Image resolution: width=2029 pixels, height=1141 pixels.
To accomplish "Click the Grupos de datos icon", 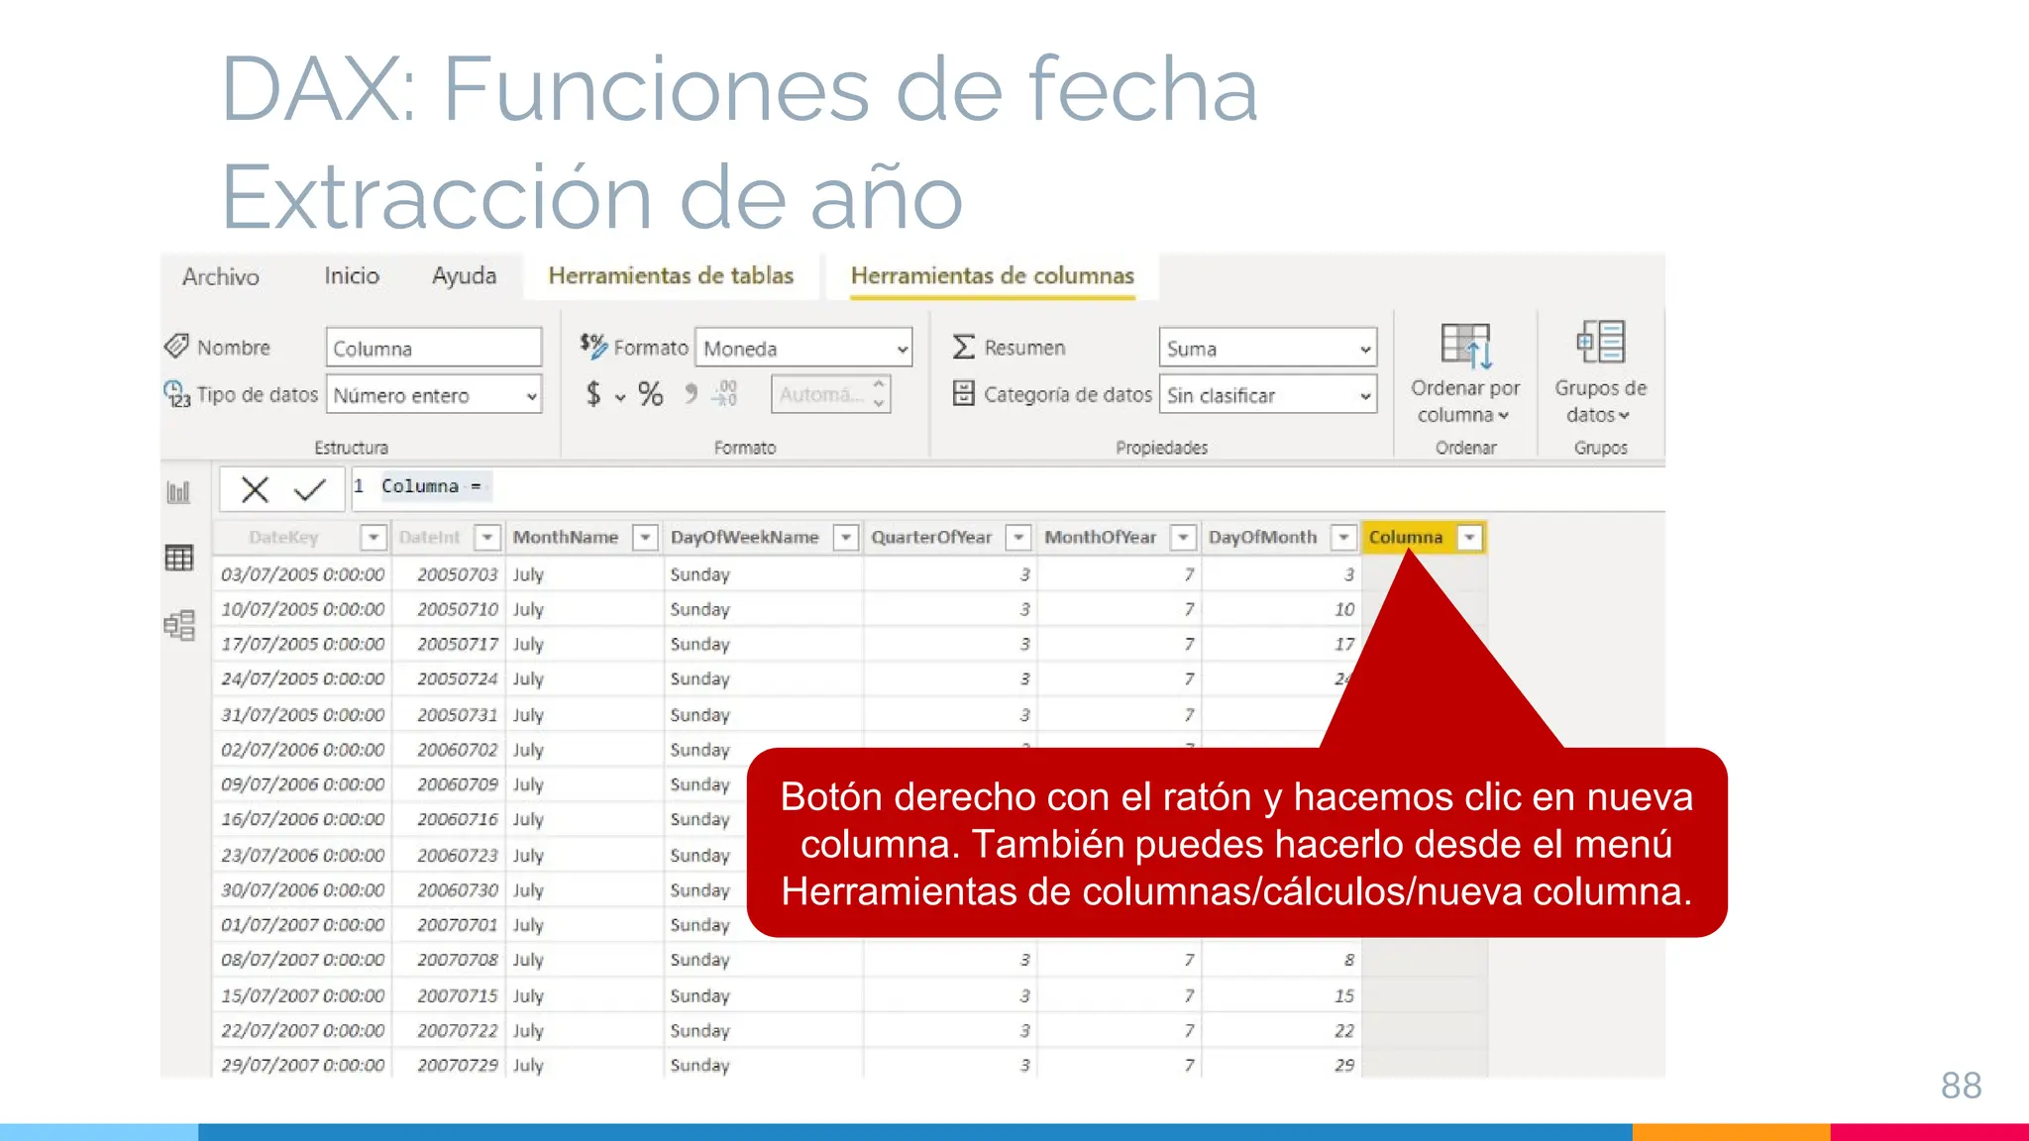I will (1600, 343).
